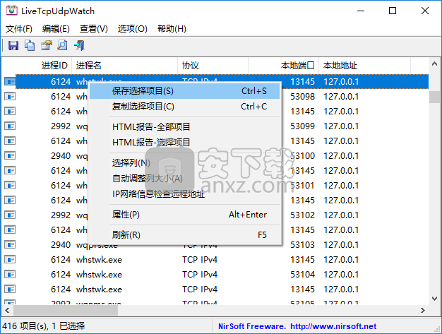Click the vertical scrollbar thumb
The height and width of the screenshot is (334, 442).
tap(434, 97)
